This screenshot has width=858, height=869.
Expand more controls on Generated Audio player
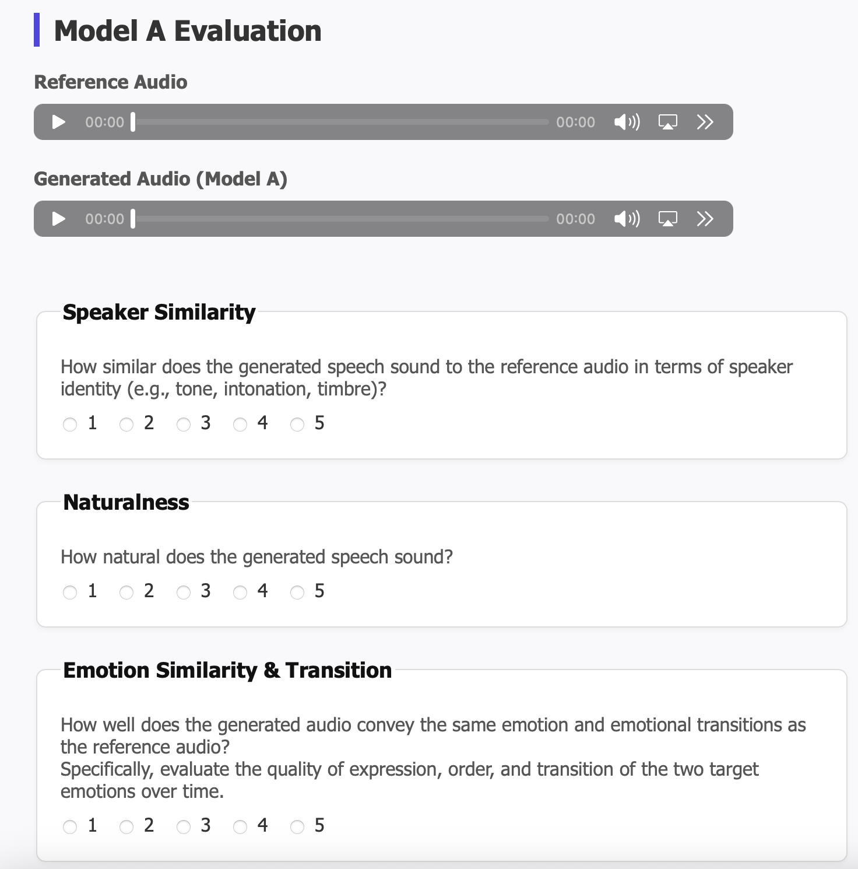pyautogui.click(x=705, y=219)
